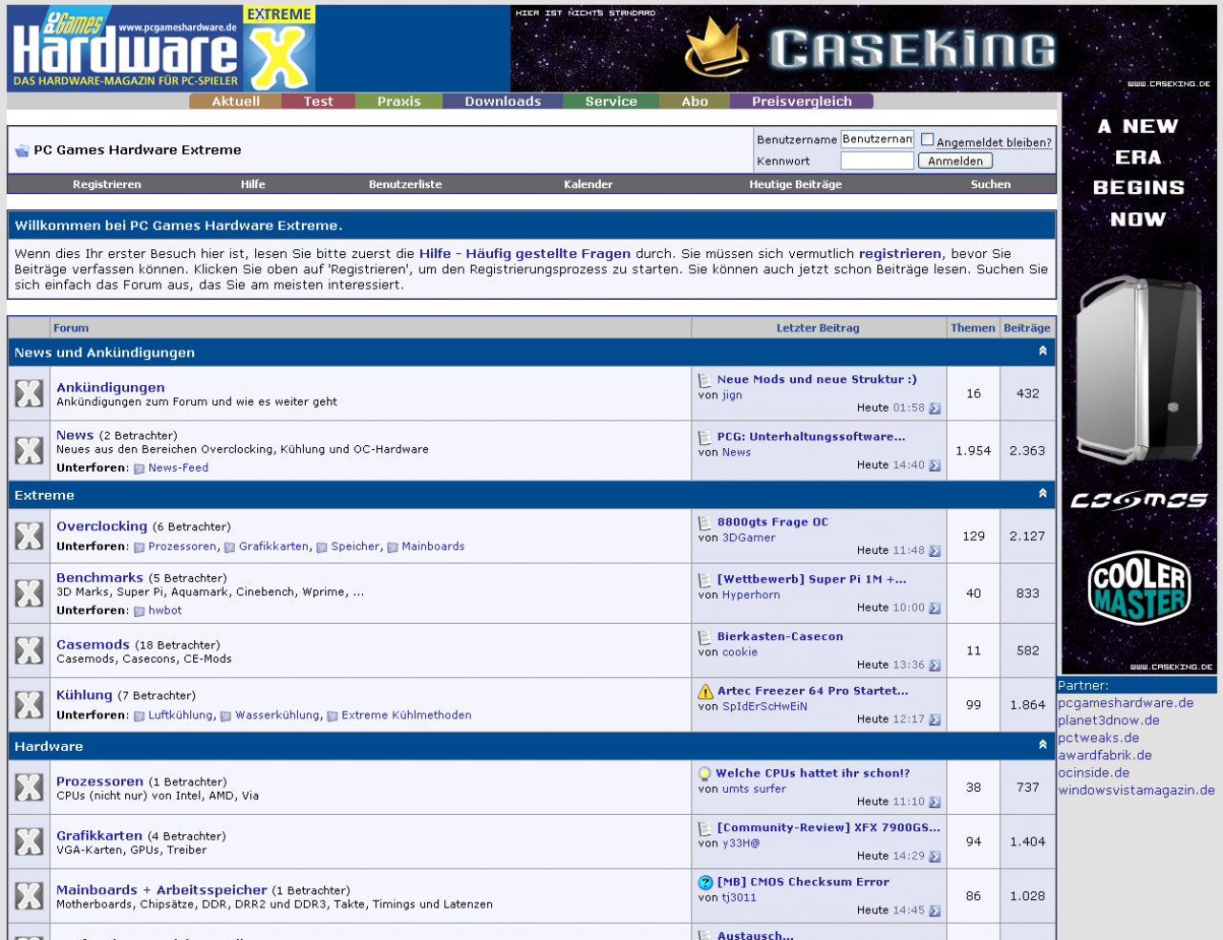Go to last post arrow at Heute 11:10

pos(934,801)
